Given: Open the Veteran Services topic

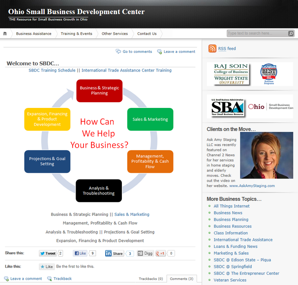Looking at the screenshot, I should coord(230,280).
